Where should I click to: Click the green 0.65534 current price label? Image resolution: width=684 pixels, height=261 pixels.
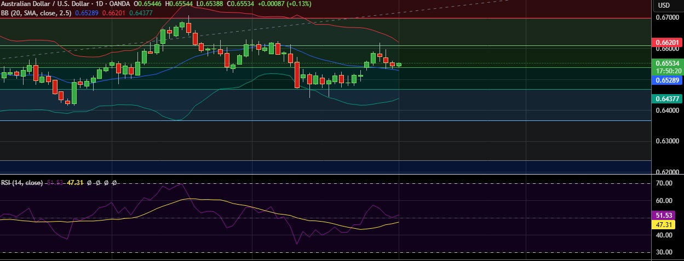pyautogui.click(x=666, y=63)
